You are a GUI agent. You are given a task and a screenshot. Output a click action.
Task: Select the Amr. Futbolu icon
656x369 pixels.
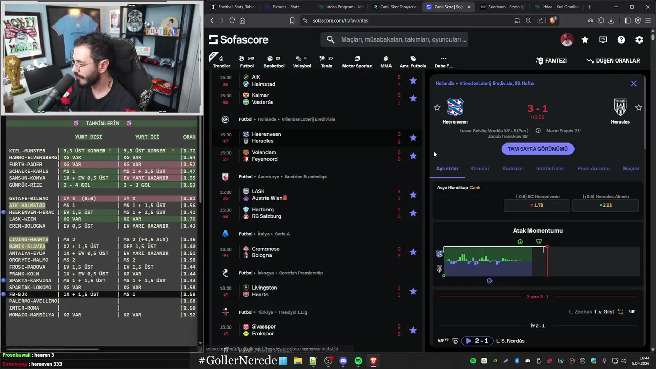click(413, 58)
